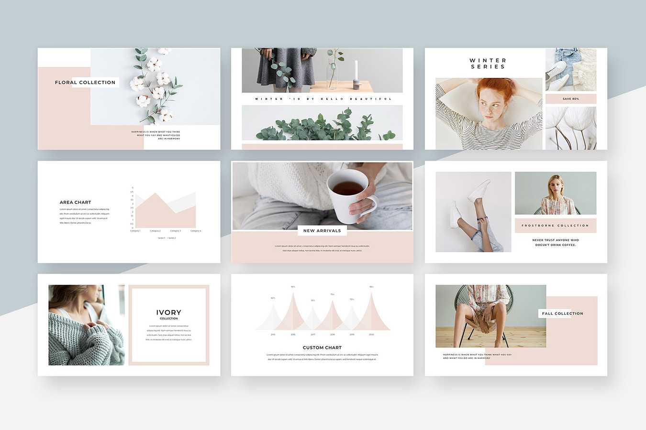This screenshot has width=646, height=430.
Task: Click the pink Save 80% label
Action: tap(570, 99)
